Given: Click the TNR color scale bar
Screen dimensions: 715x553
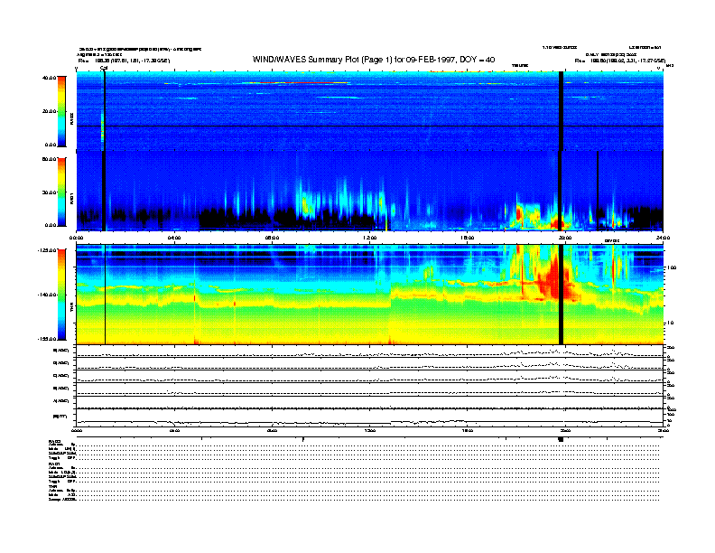Looking at the screenshot, I should pos(61,295).
